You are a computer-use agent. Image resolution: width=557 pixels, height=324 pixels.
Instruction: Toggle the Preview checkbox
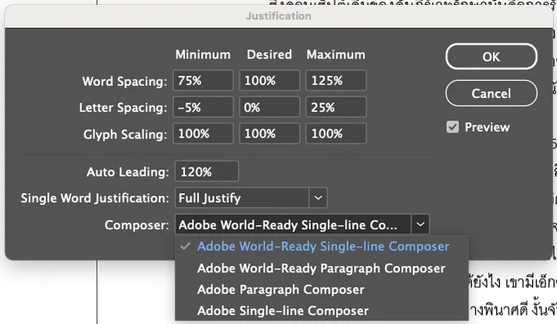(x=452, y=127)
